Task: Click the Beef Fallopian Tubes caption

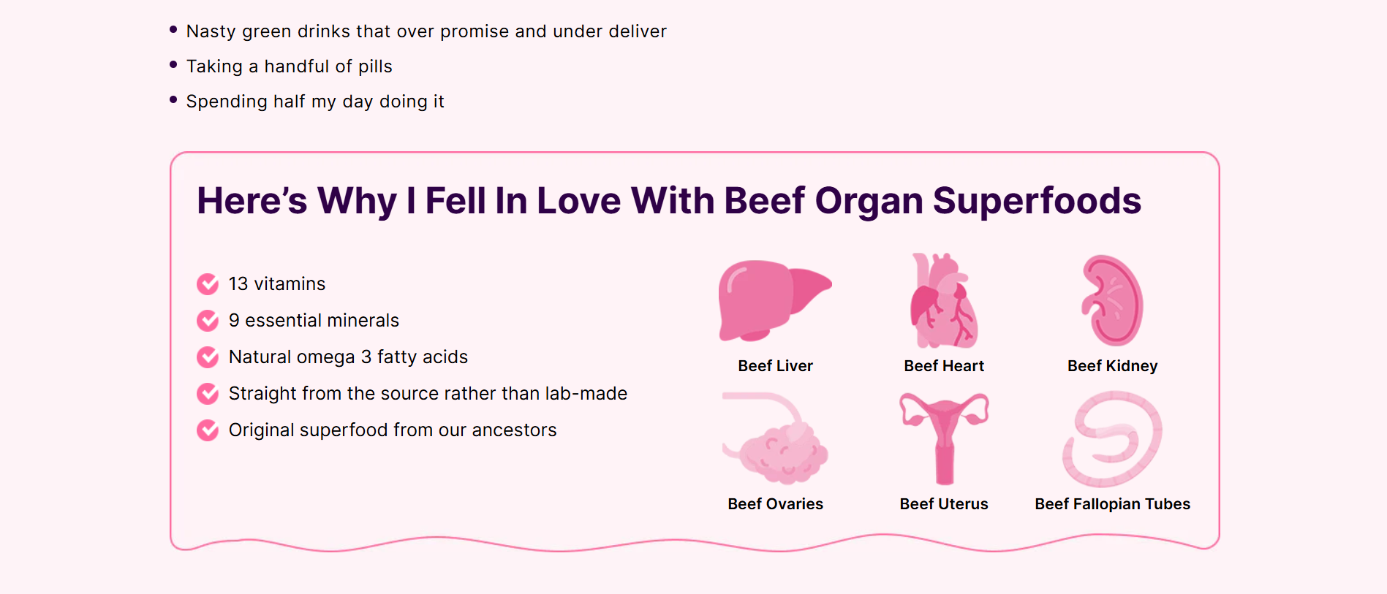Action: click(x=1112, y=504)
